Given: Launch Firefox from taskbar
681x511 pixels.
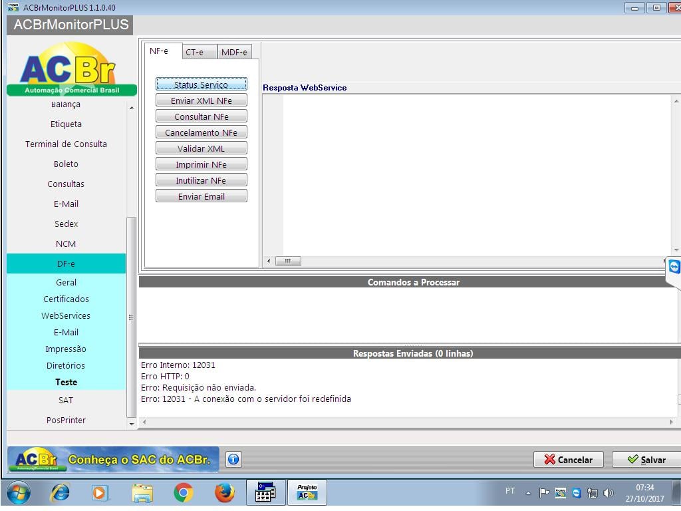Looking at the screenshot, I should 225,493.
